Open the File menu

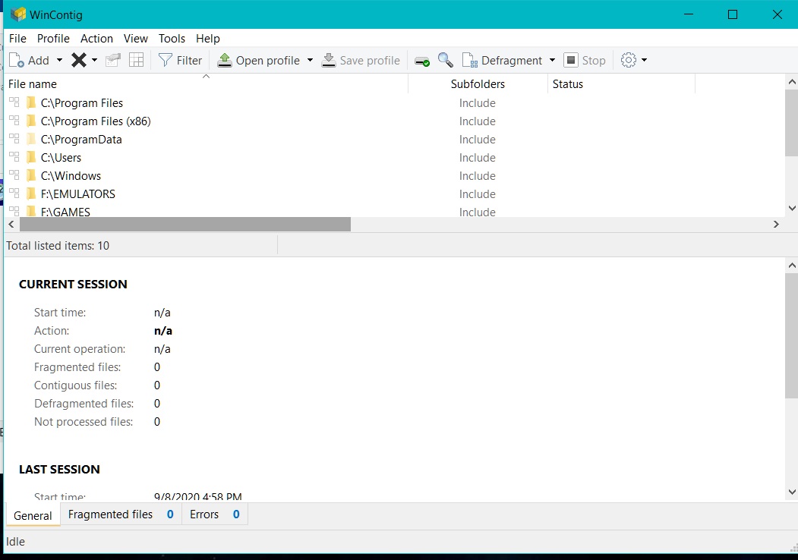pyautogui.click(x=17, y=38)
